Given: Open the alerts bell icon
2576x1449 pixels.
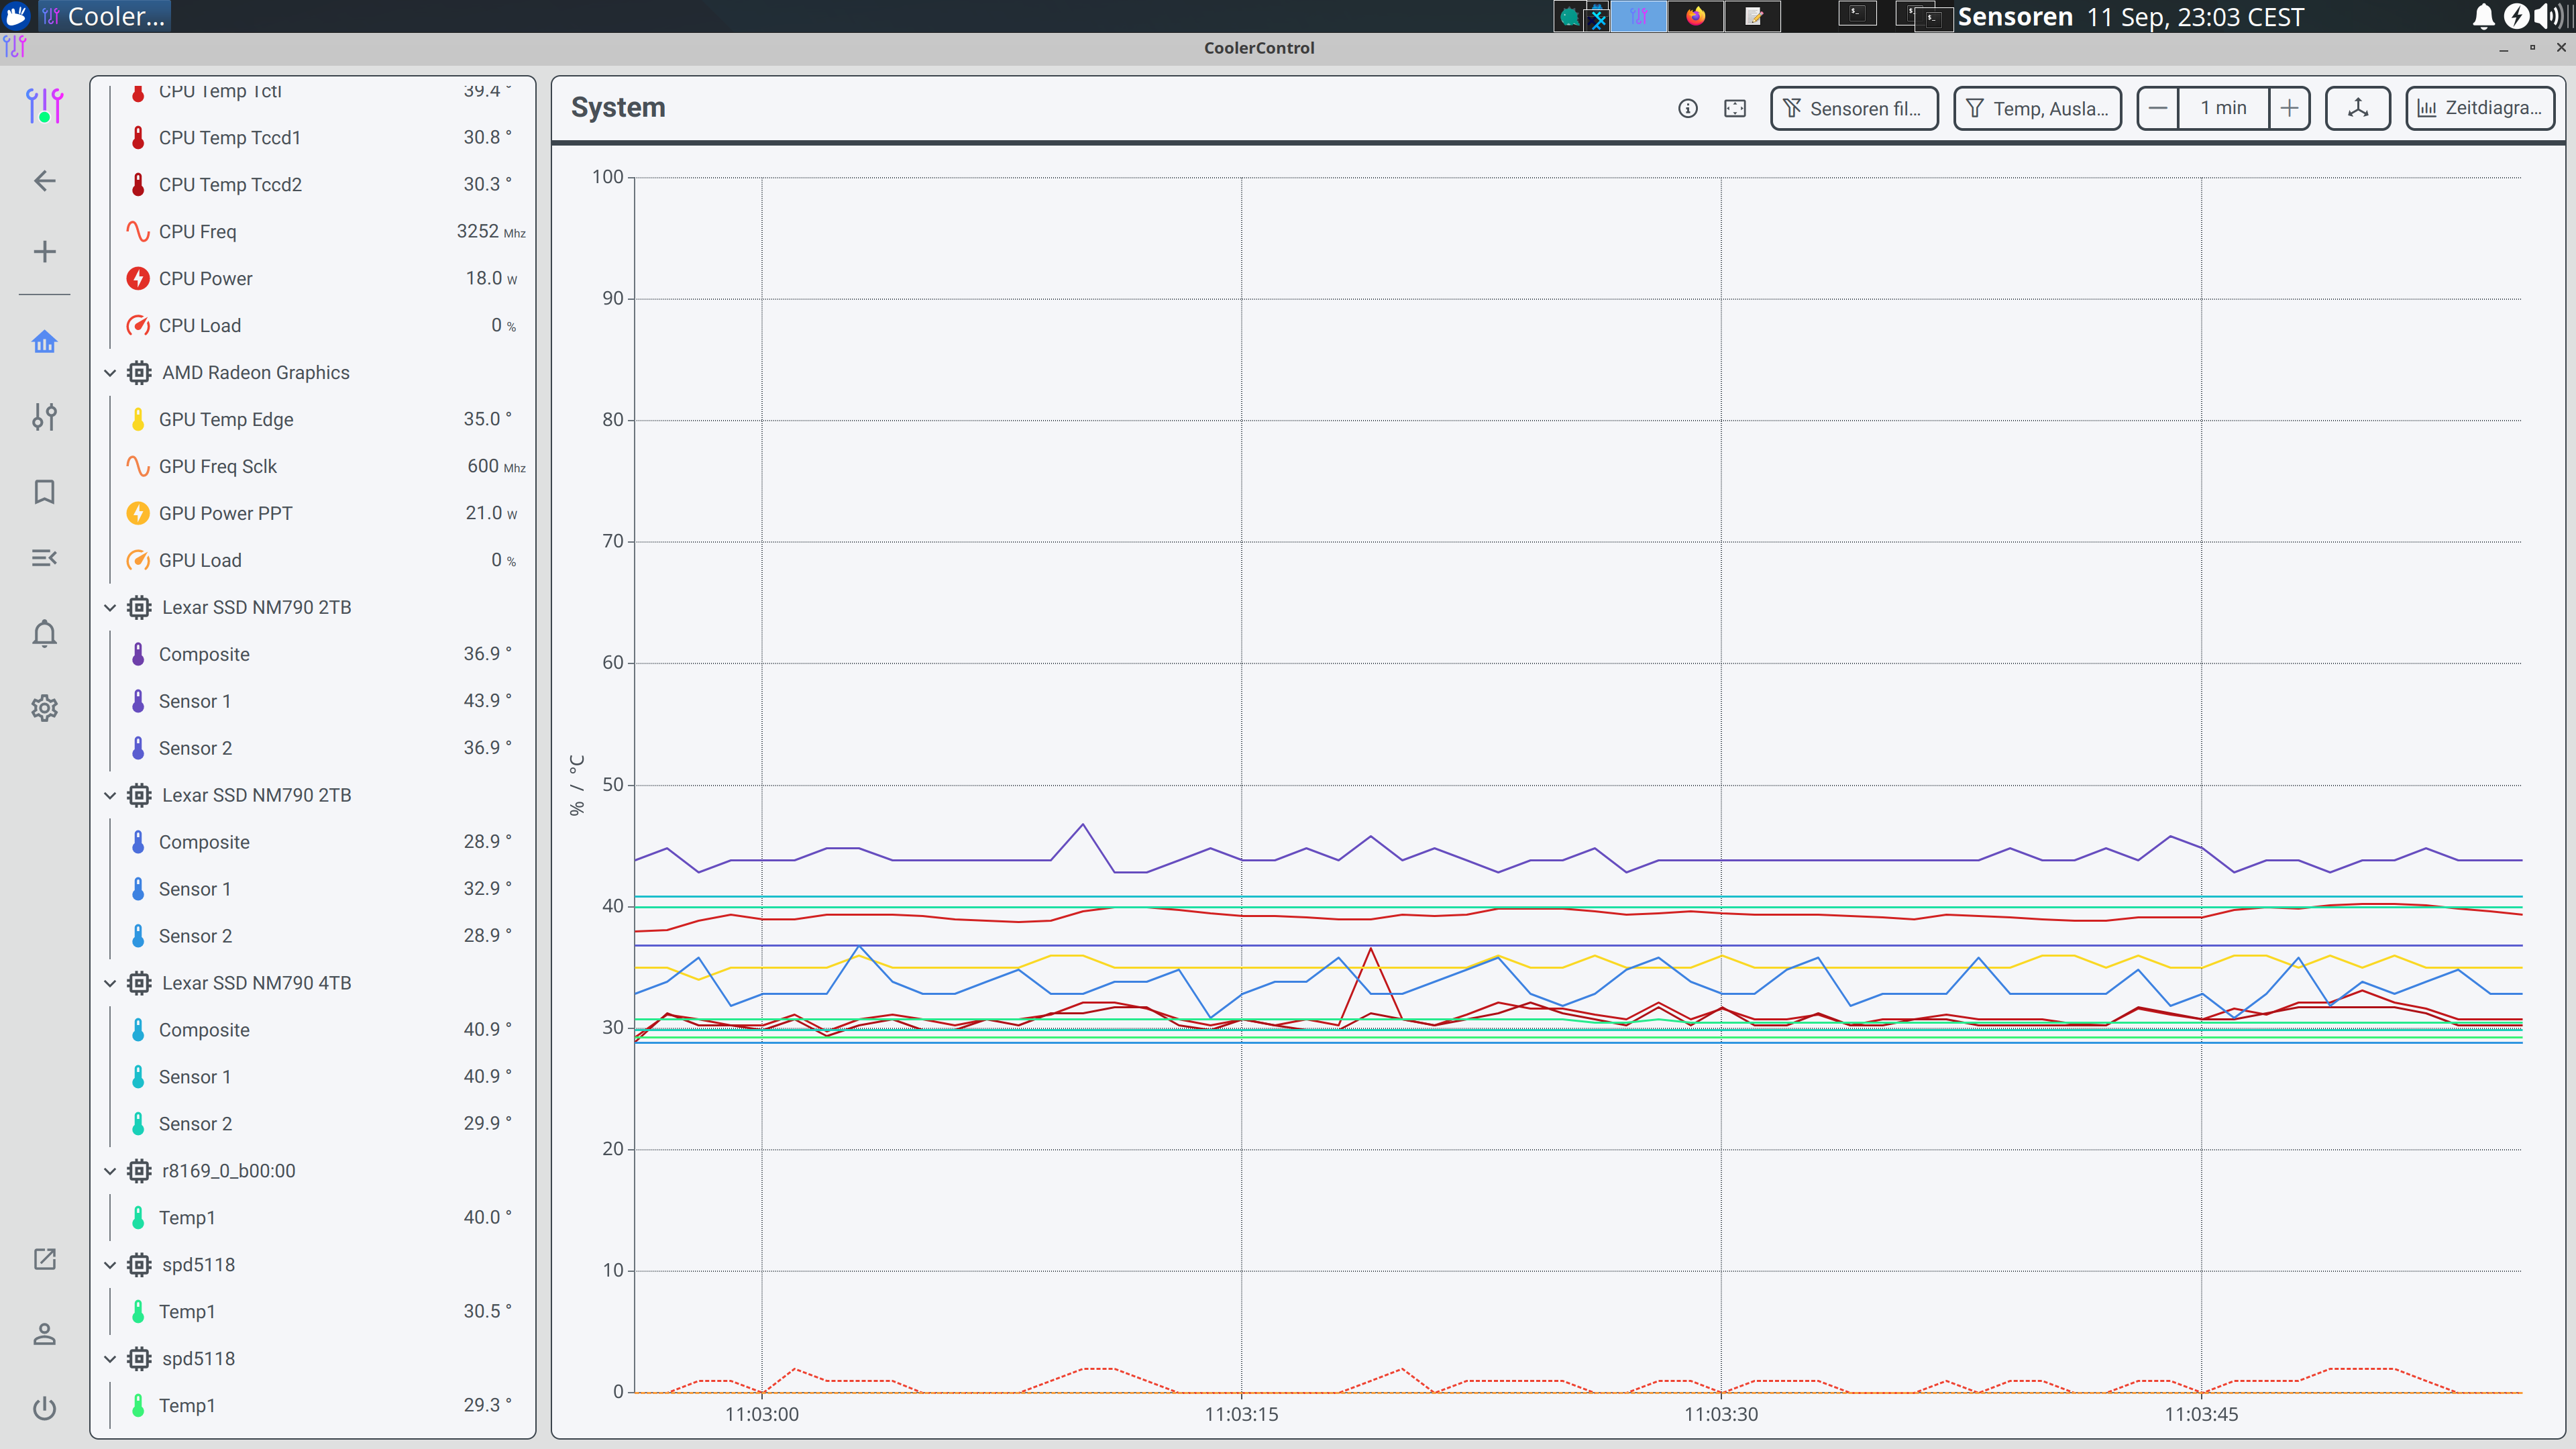Looking at the screenshot, I should point(44,633).
